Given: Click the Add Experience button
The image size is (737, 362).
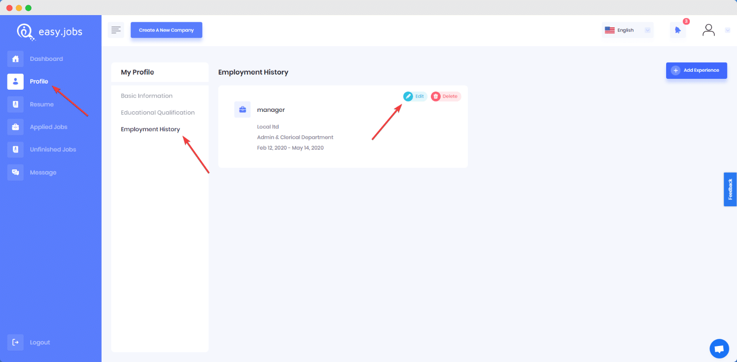Looking at the screenshot, I should point(696,70).
